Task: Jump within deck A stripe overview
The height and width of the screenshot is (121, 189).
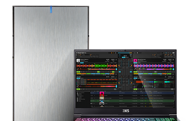Action: (97, 69)
